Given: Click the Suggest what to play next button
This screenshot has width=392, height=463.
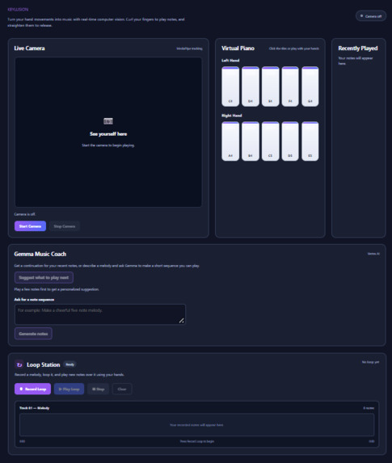Looking at the screenshot, I should tap(44, 278).
